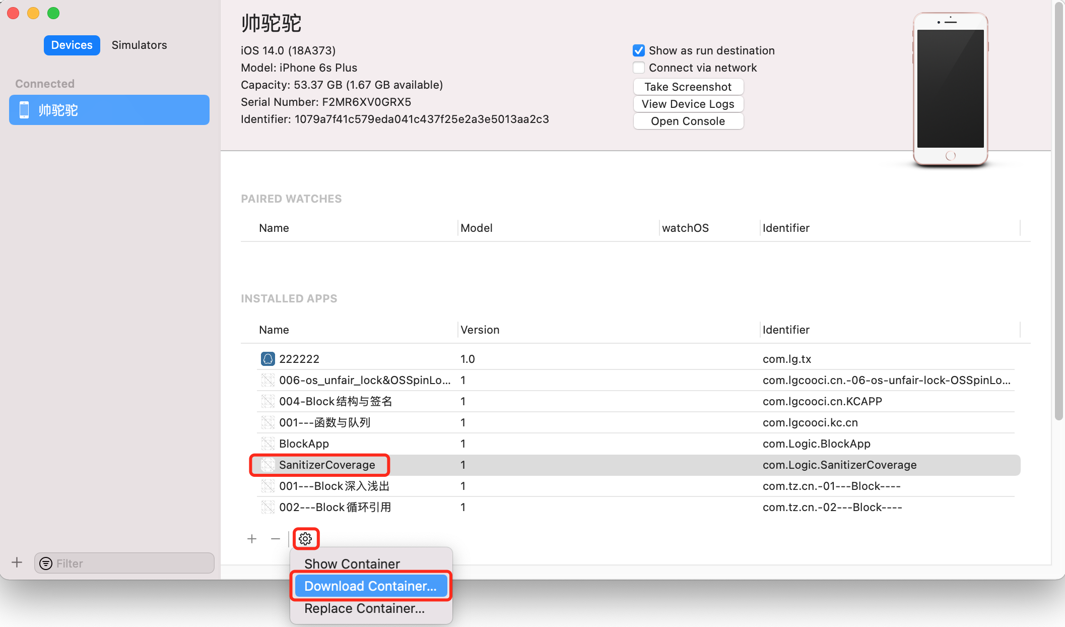Screen dimensions: 1065x627
Task: Click the device Identifier 1079a7f41c... text
Action: pos(395,119)
